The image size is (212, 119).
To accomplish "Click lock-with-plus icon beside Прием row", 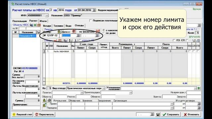I will [44, 105].
